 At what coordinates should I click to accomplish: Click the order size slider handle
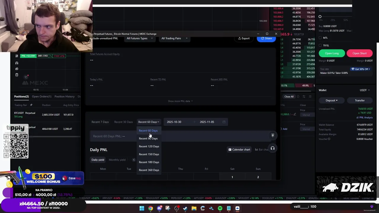(x=320, y=17)
